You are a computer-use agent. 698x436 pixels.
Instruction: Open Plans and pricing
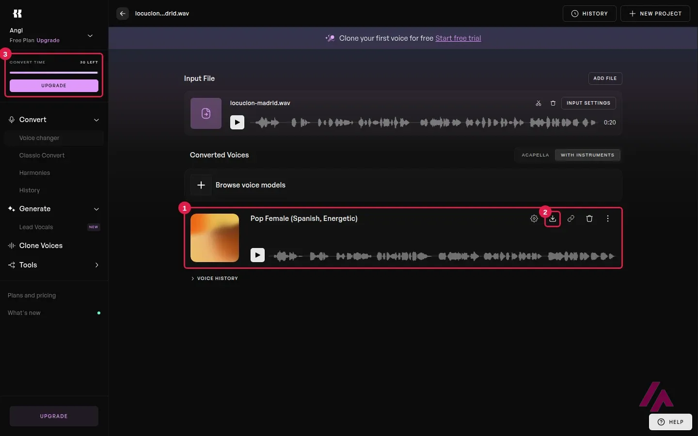click(32, 296)
